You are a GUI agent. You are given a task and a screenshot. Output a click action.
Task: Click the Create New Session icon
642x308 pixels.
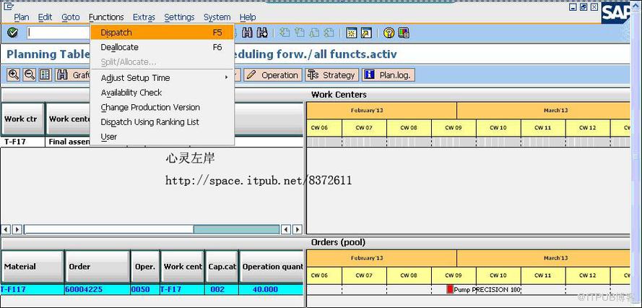tap(351, 33)
